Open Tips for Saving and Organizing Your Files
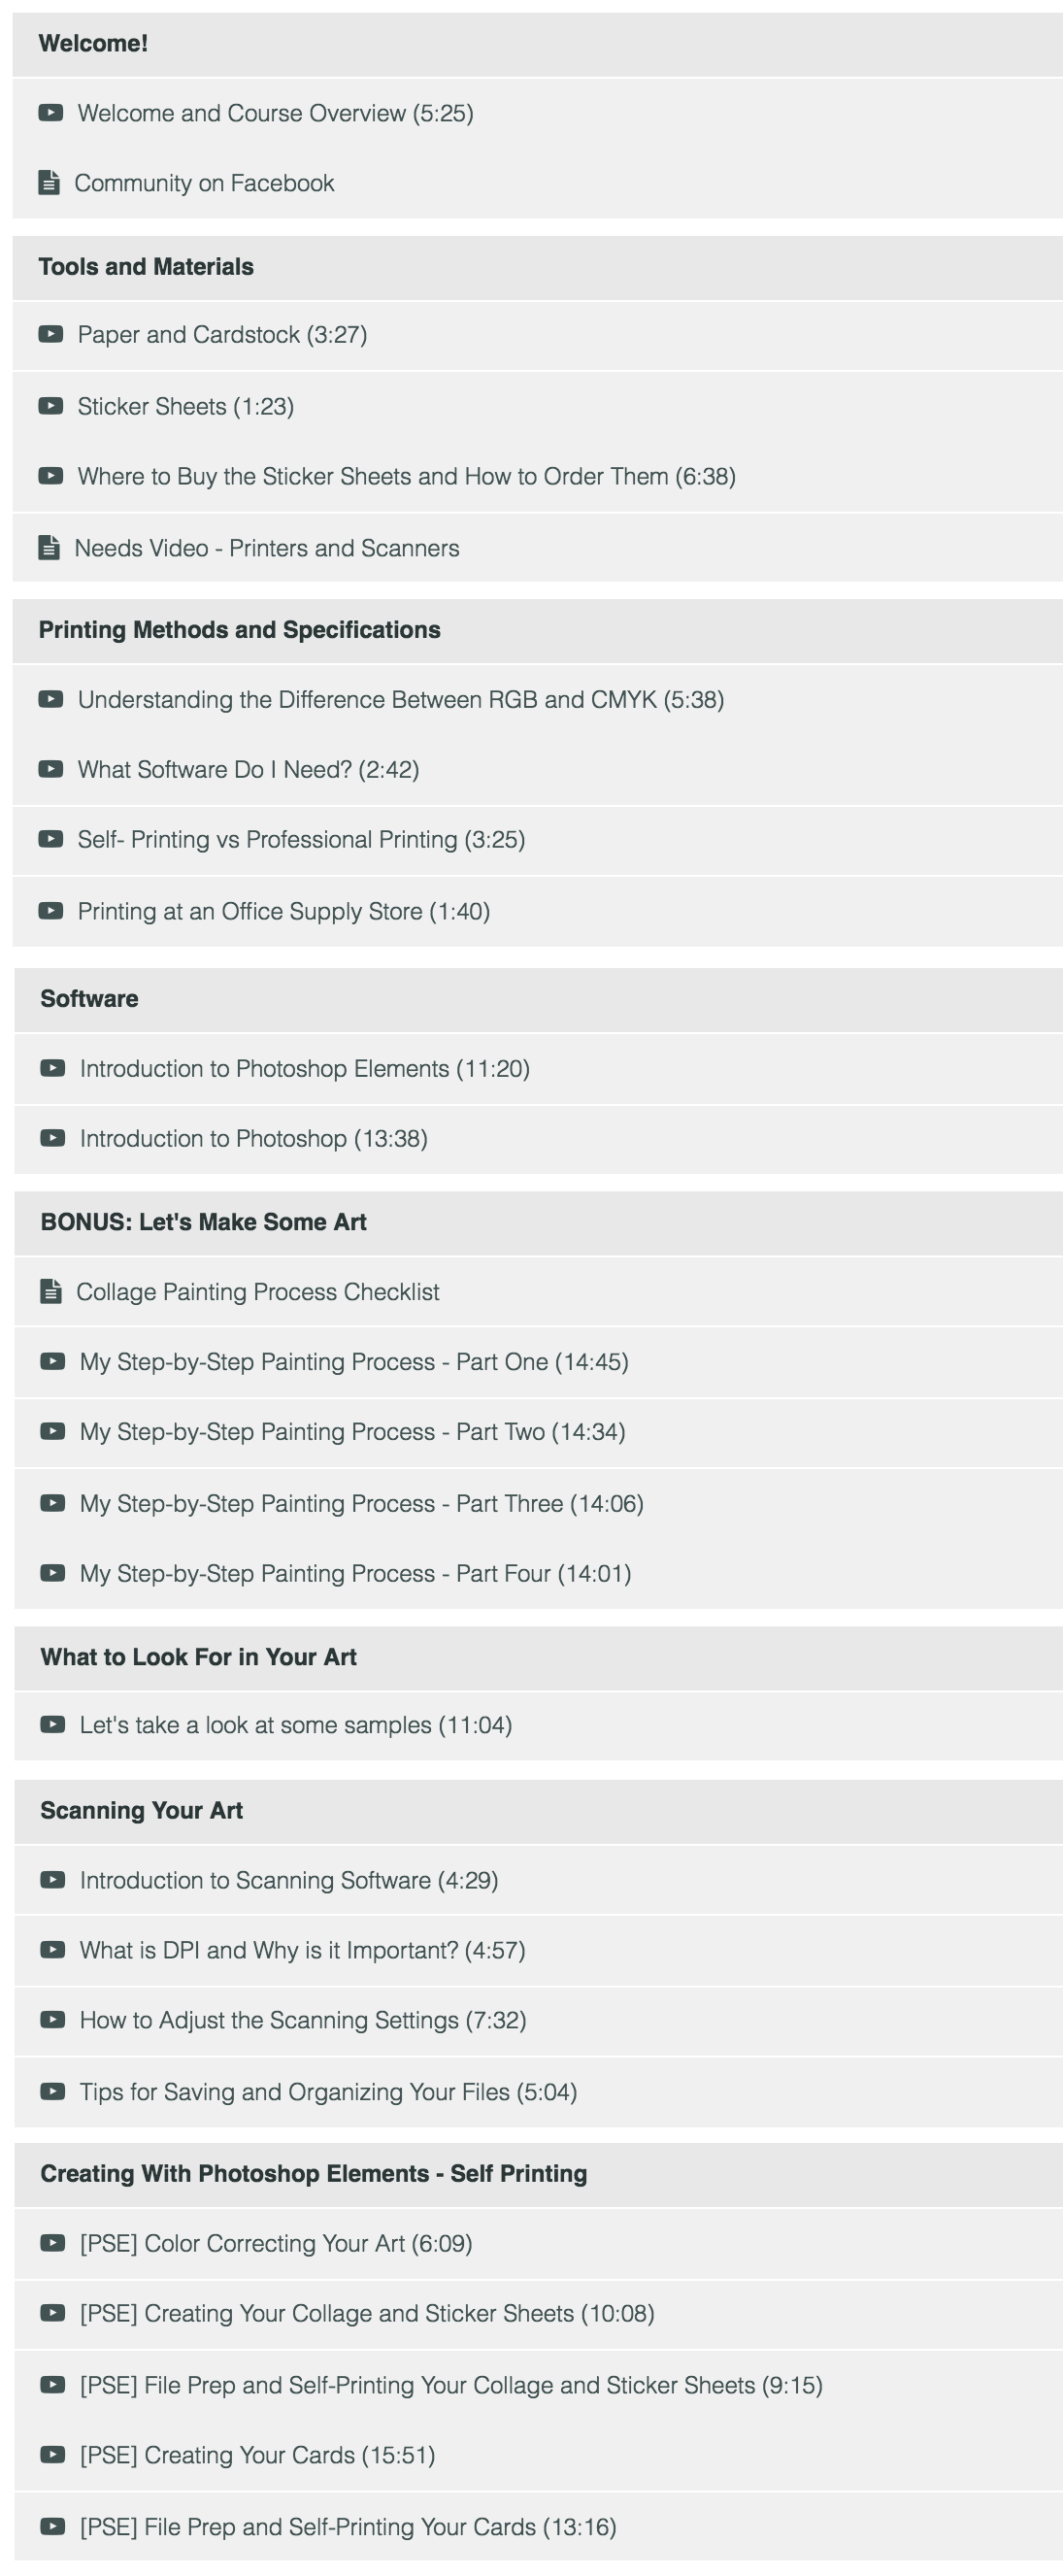The height and width of the screenshot is (2576, 1063). pos(538,2092)
